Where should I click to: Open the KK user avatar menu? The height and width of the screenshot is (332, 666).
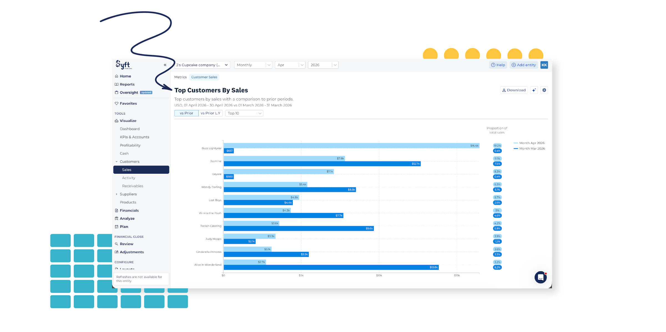(x=544, y=65)
